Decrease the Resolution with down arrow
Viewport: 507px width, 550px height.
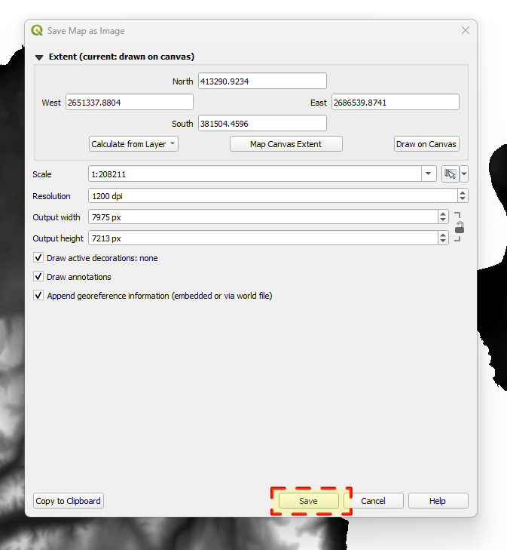tap(463, 199)
